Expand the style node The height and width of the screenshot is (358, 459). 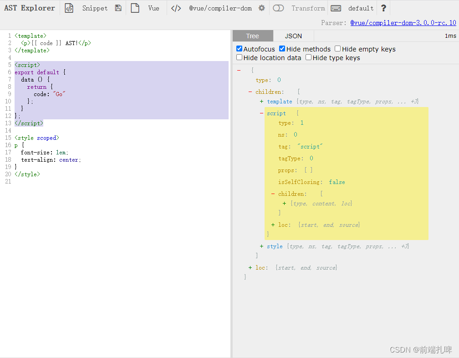[261, 246]
